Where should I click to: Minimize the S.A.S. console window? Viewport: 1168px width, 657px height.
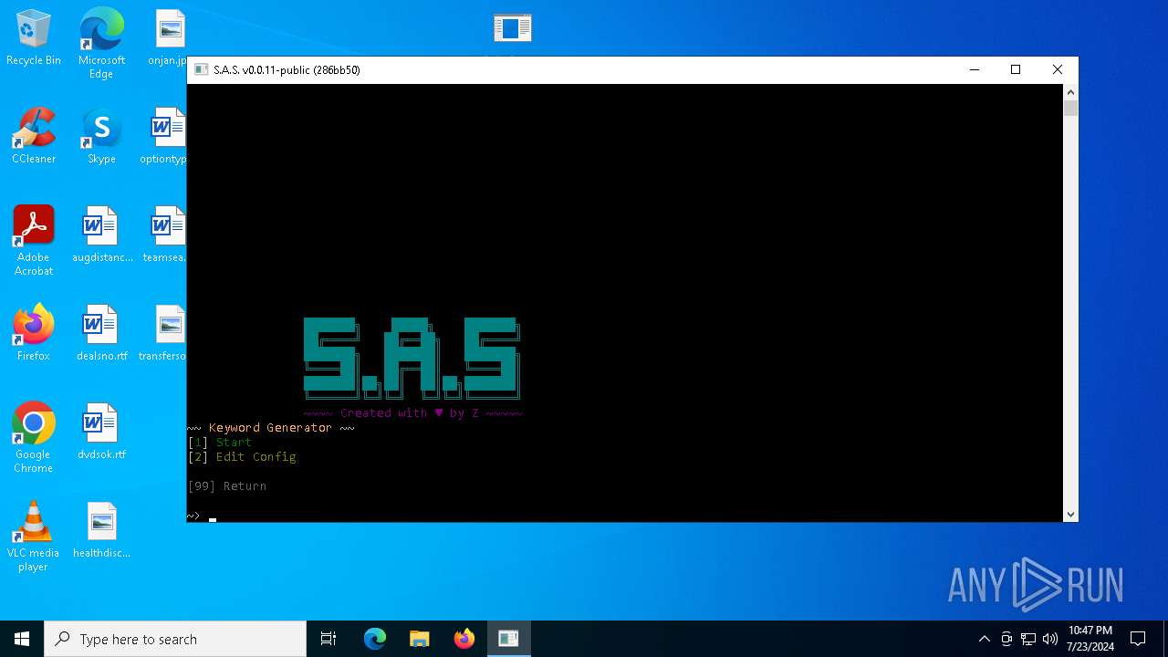pos(975,70)
